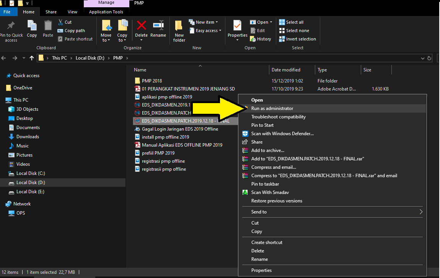This screenshot has height=278, width=440.
Task: Click the Rename ribbon icon
Action: 158,26
